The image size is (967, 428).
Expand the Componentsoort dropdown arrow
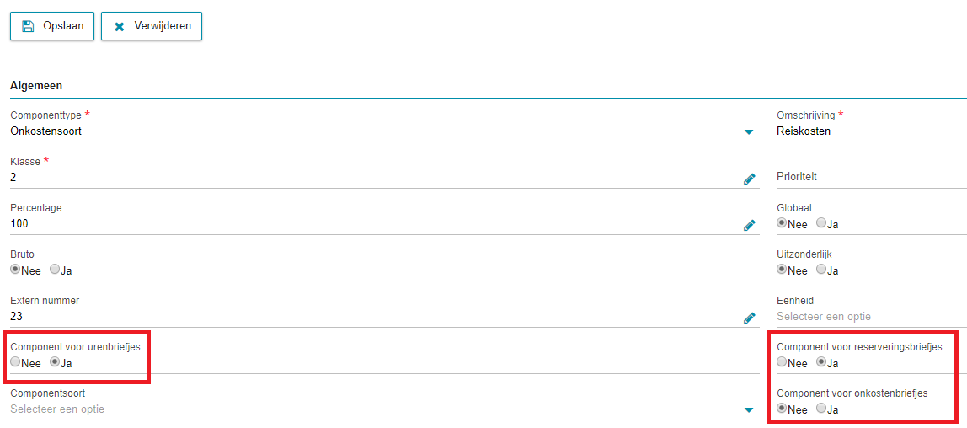pos(749,409)
